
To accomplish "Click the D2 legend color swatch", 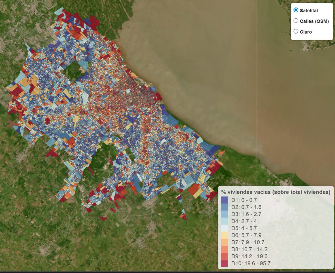I will [x=224, y=207].
